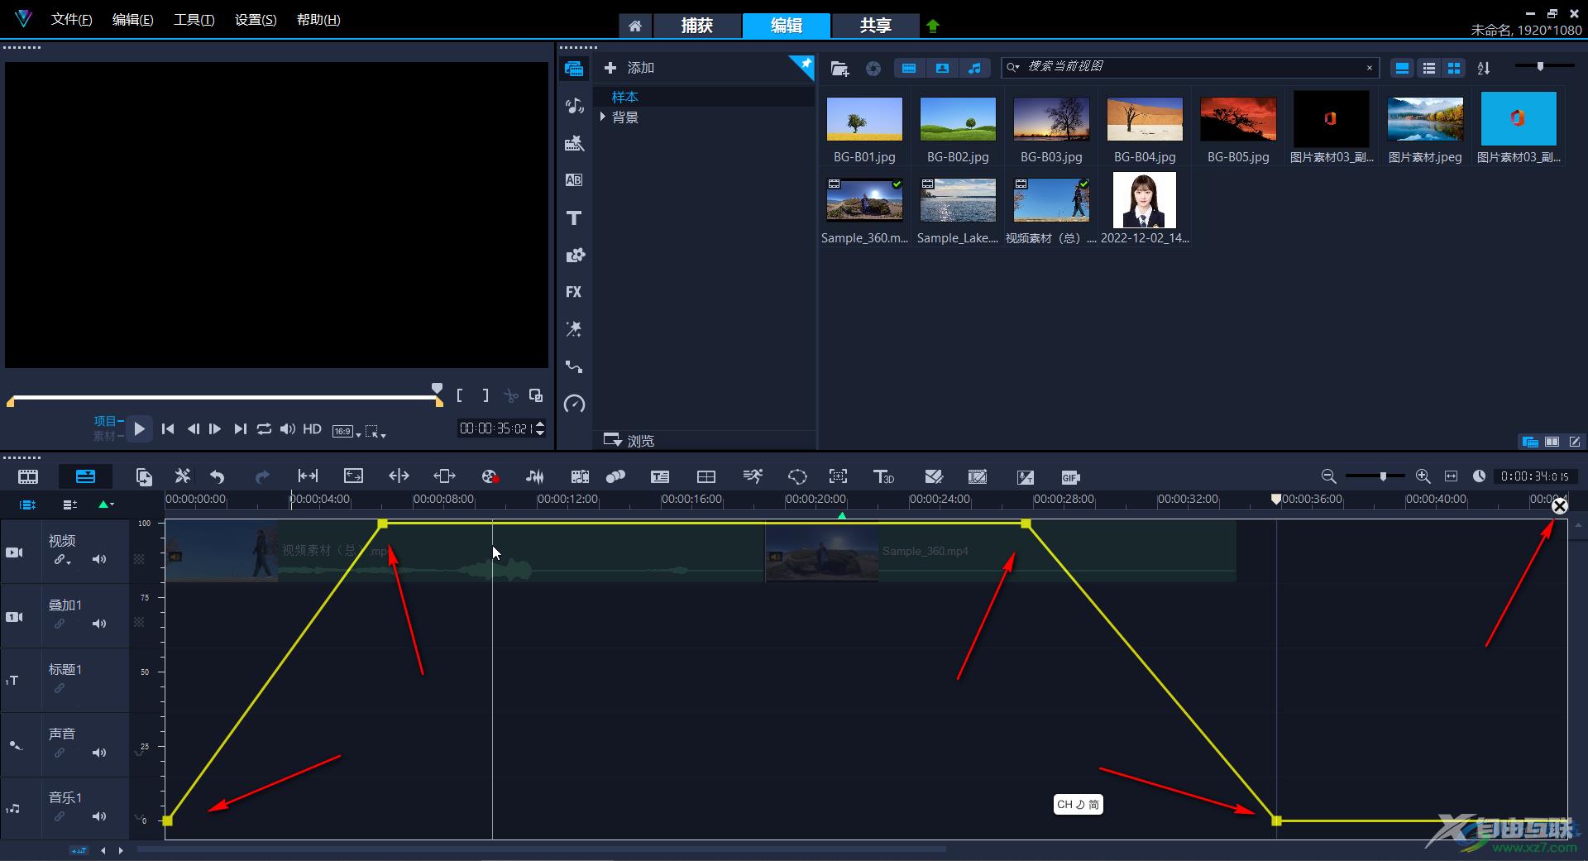Image resolution: width=1588 pixels, height=861 pixels.
Task: Jump to the start of the preview
Action: click(x=168, y=428)
